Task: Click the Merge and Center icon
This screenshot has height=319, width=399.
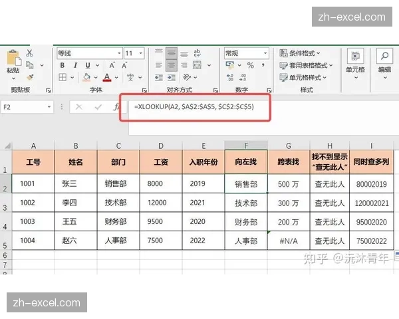Action: 197,65
